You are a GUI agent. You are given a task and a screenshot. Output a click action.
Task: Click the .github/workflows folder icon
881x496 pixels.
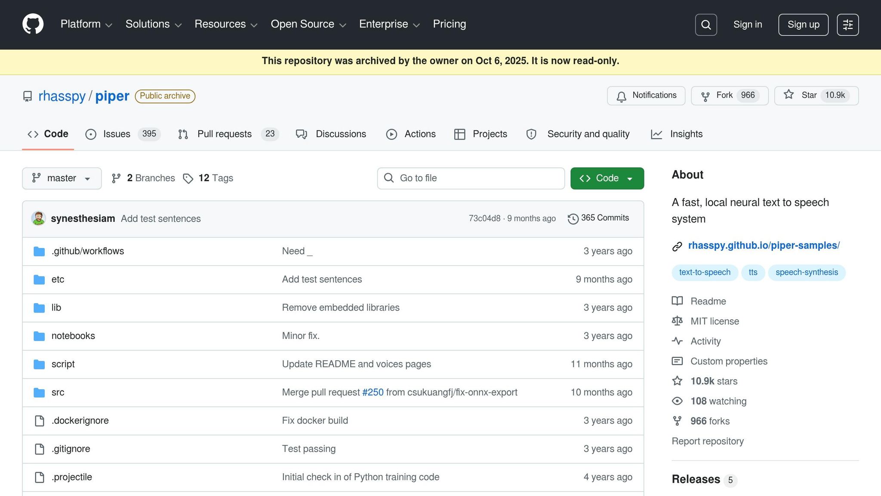click(39, 251)
